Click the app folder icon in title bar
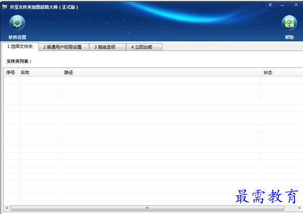This screenshot has height=214, width=303. 4,7
